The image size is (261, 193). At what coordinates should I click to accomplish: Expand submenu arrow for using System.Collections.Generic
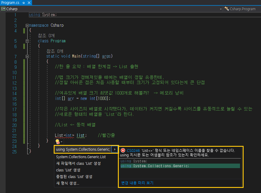pyautogui.click(x=115, y=149)
